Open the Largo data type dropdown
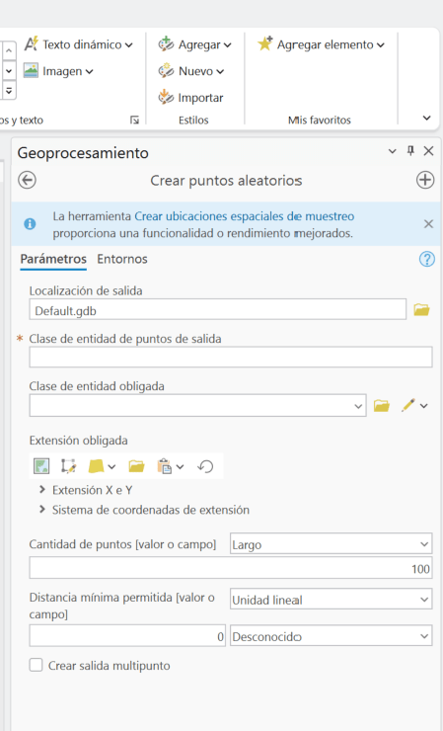The height and width of the screenshot is (731, 443). click(x=331, y=544)
